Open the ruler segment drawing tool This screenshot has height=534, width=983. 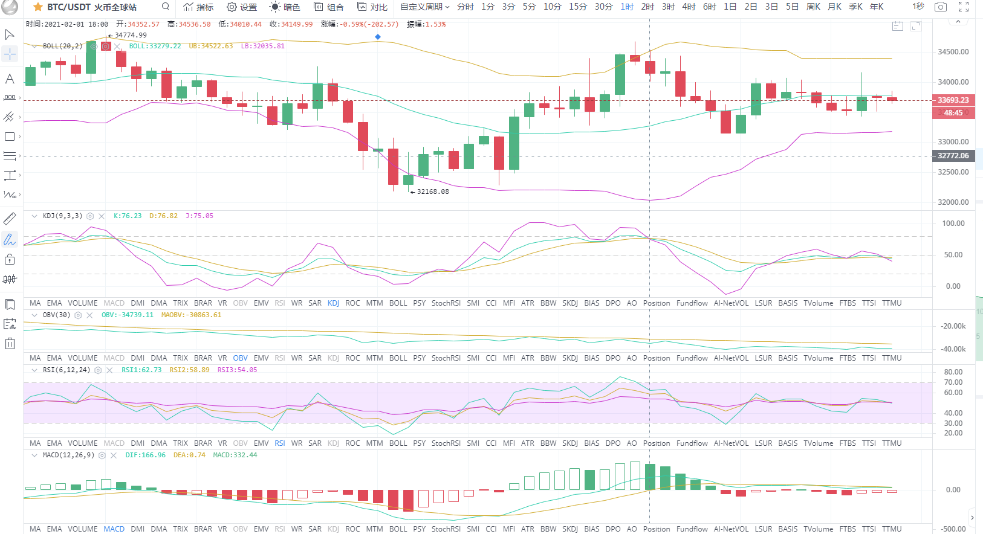(10, 97)
